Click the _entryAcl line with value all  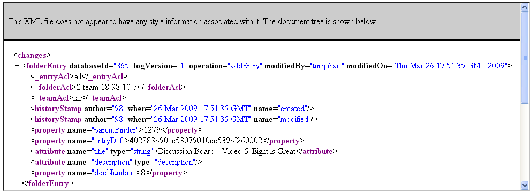pos(79,76)
